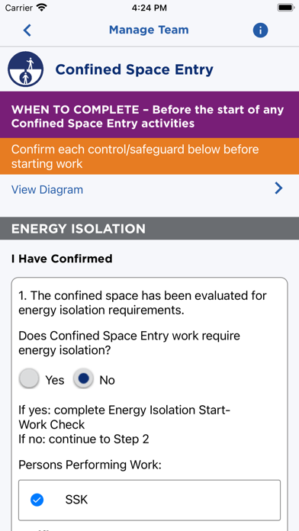Expand View Diagram with right chevron
Viewport: 299px width, 531px height.
pyautogui.click(x=278, y=188)
